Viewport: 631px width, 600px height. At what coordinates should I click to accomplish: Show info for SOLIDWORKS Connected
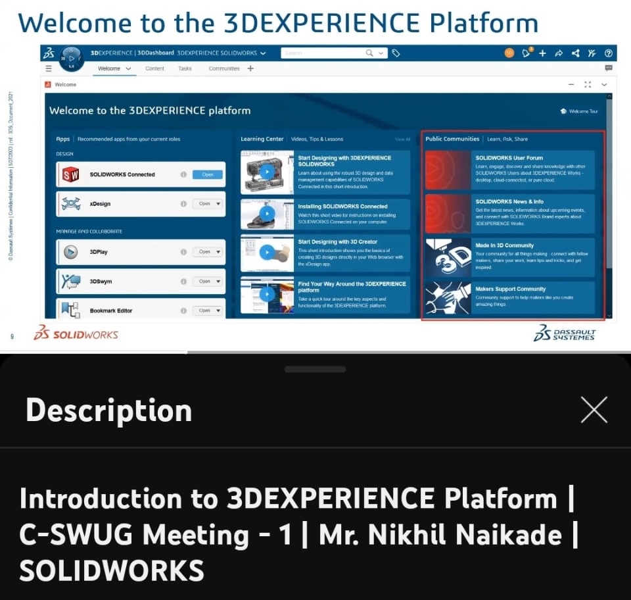(183, 174)
